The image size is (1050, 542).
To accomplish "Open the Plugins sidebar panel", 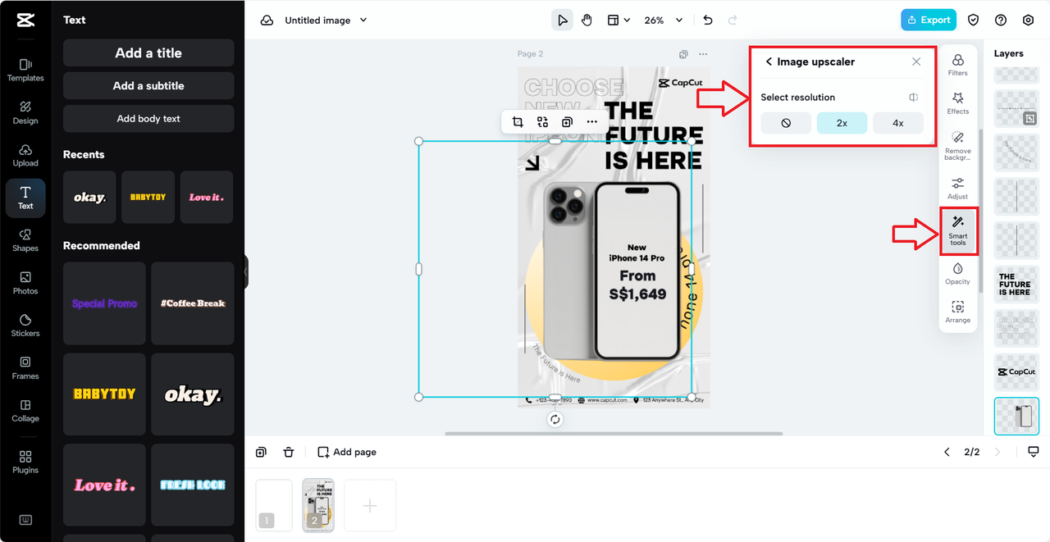I will 25,462.
